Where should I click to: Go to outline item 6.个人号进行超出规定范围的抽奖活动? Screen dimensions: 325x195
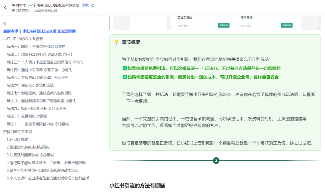tap(50, 178)
